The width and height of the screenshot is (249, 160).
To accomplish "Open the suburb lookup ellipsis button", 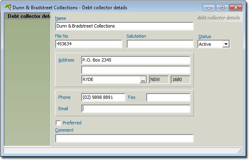I will 143,80.
